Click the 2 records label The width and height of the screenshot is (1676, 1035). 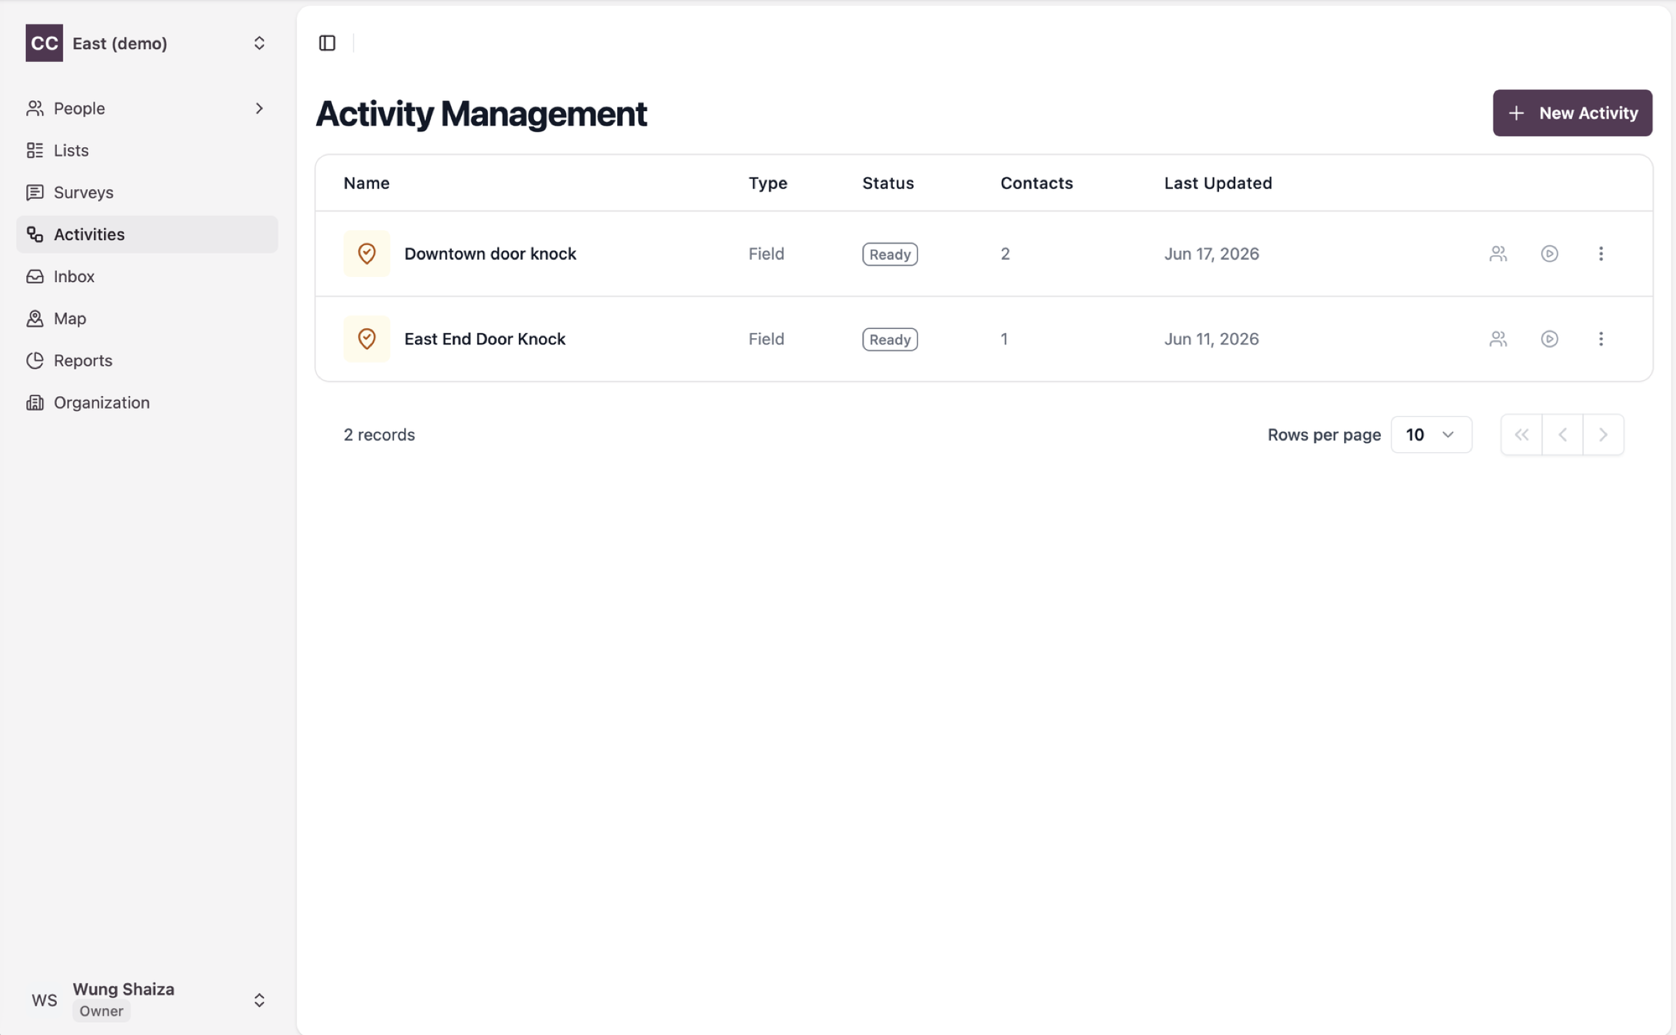[379, 435]
